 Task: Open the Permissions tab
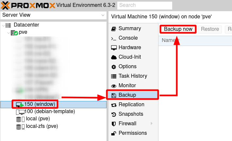pyautogui.click(x=133, y=133)
